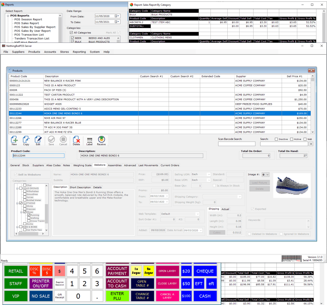This screenshot has height=305, width=327.
Task: Click the Delete product icon
Action: 76,140
